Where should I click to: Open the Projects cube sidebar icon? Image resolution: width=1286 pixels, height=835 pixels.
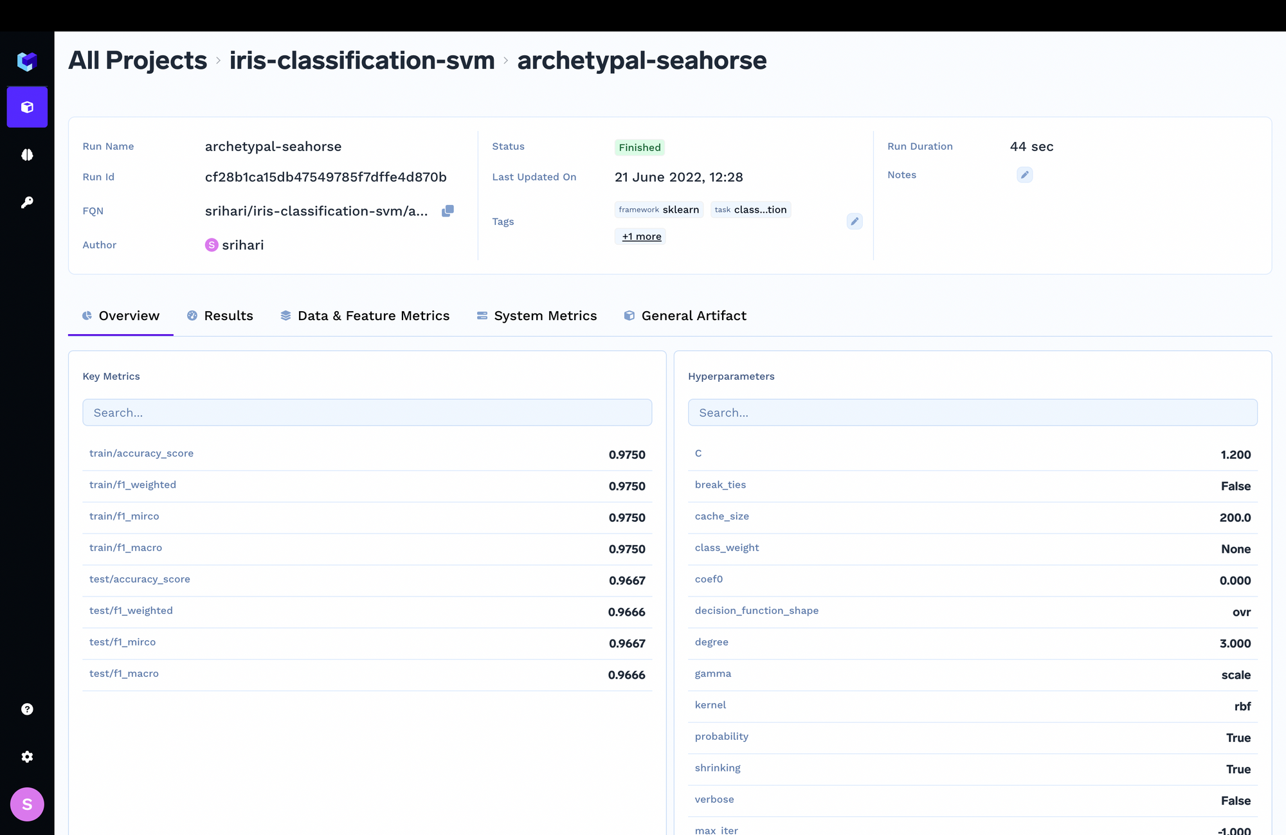pyautogui.click(x=27, y=107)
